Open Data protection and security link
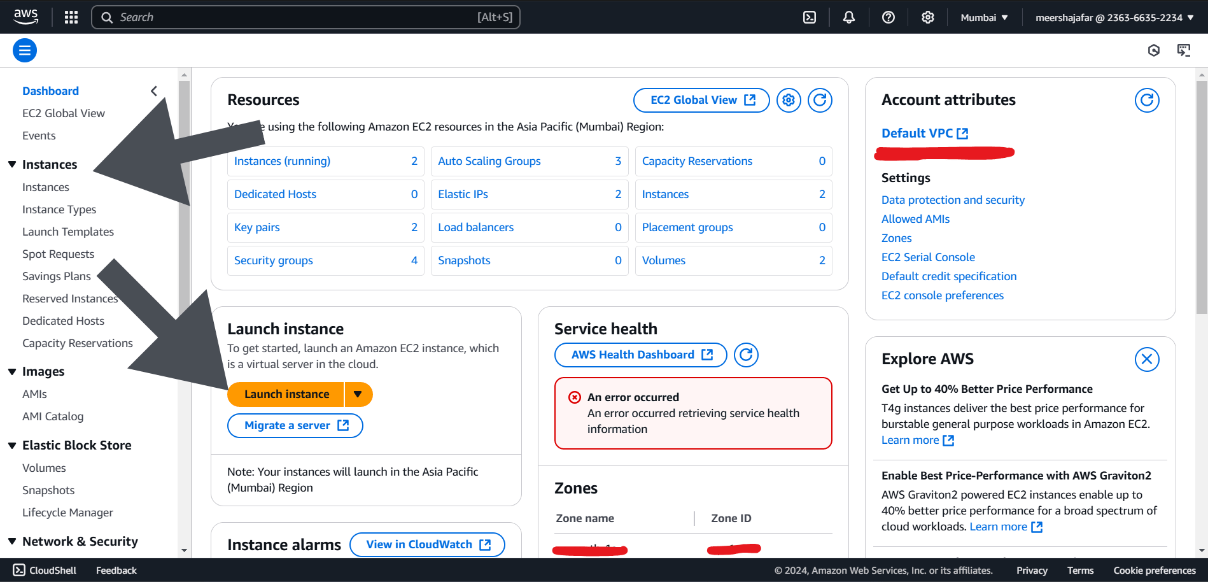Screen dimensions: 1208x582 pyautogui.click(x=953, y=200)
